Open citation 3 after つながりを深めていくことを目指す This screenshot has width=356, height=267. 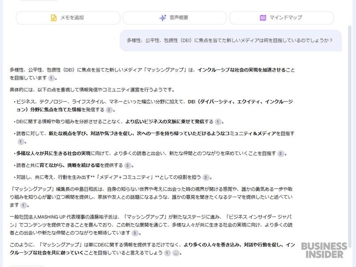pyautogui.click(x=281, y=154)
